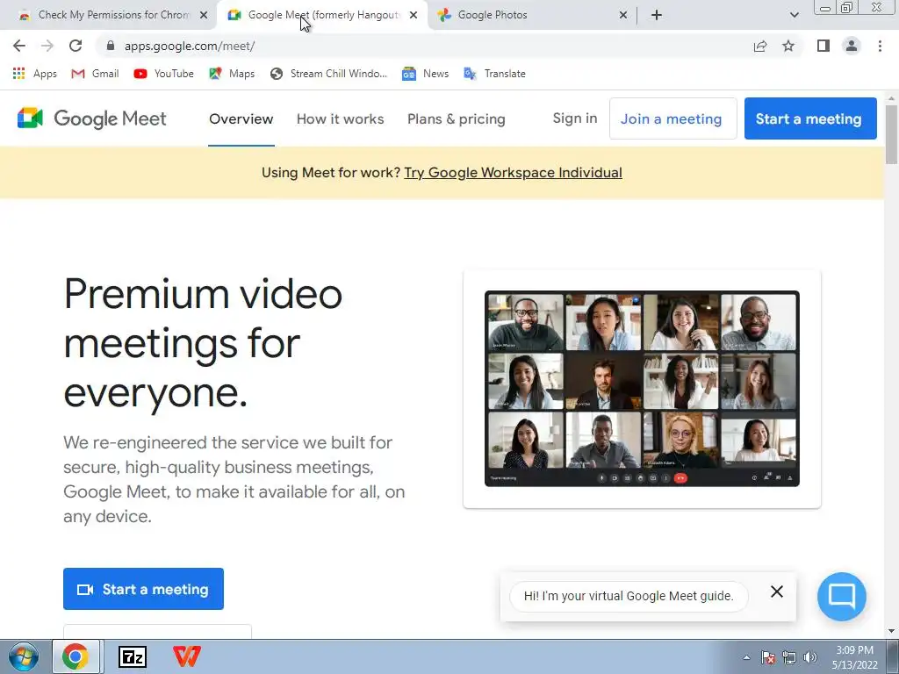Viewport: 899px width, 674px height.
Task: Open the Chrome profile avatar
Action: tap(852, 46)
